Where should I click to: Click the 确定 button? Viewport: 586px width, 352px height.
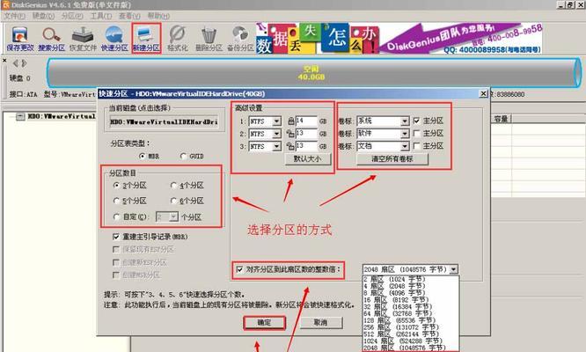coord(264,323)
